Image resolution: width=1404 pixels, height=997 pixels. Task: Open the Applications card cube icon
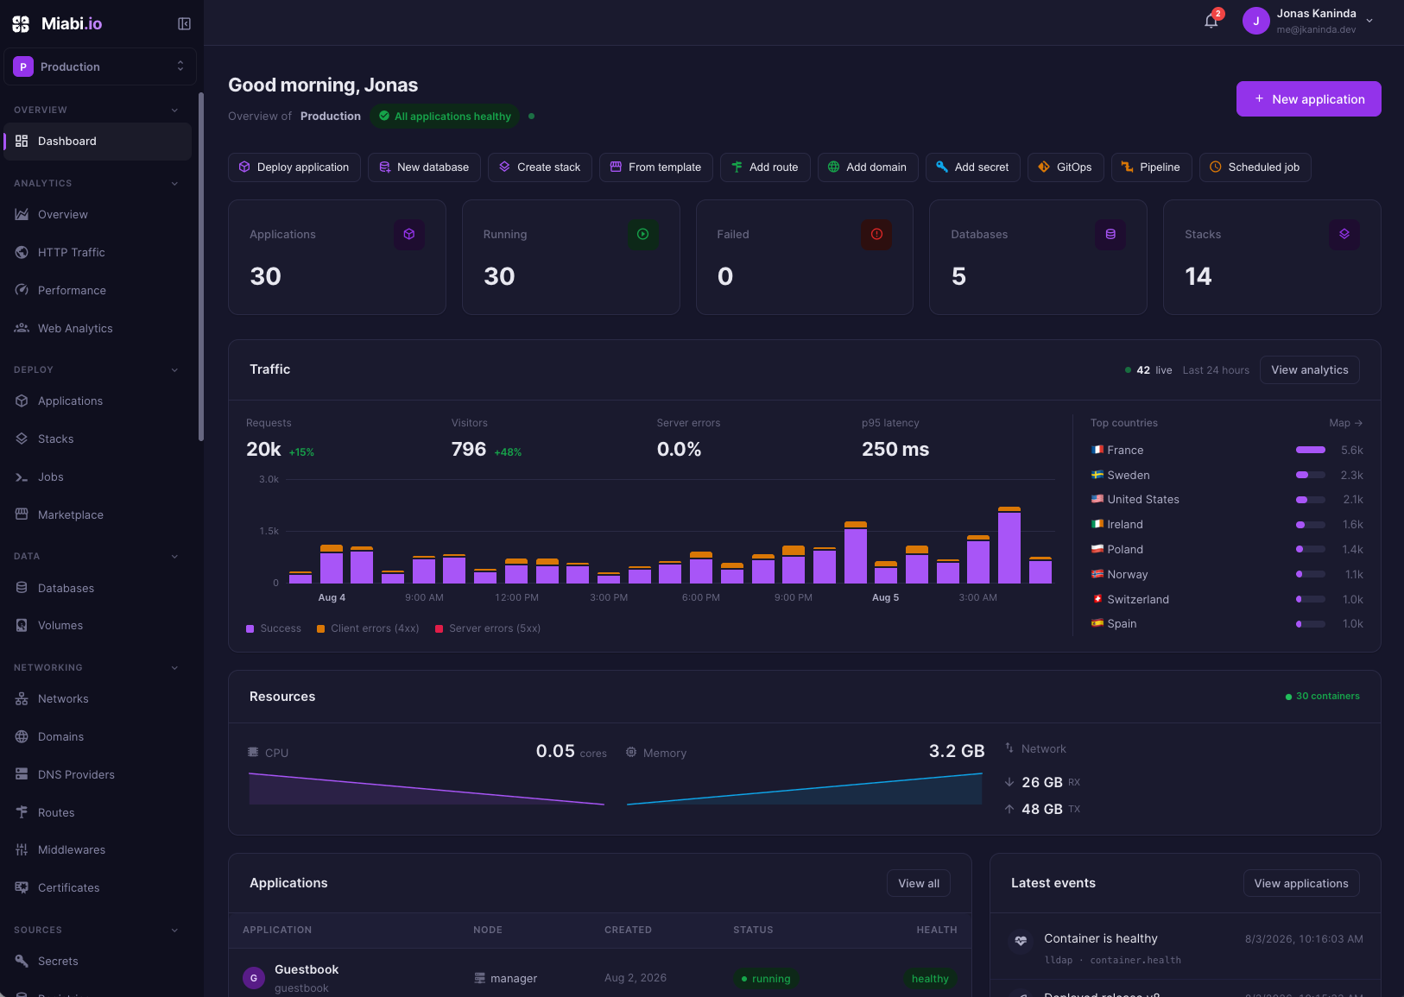409,234
